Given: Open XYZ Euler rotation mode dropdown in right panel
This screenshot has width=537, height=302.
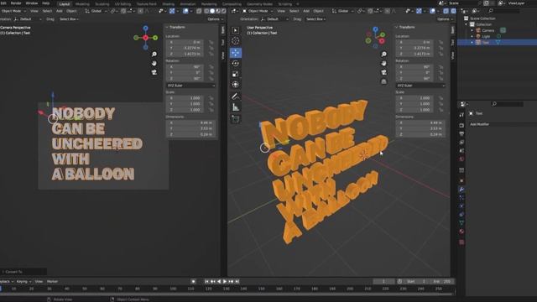Looking at the screenshot, I should click(x=420, y=86).
